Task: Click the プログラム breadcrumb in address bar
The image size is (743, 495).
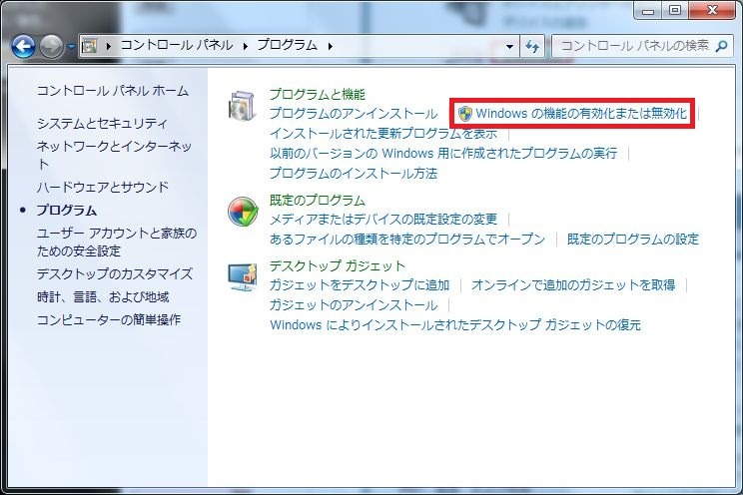Action: click(x=288, y=45)
